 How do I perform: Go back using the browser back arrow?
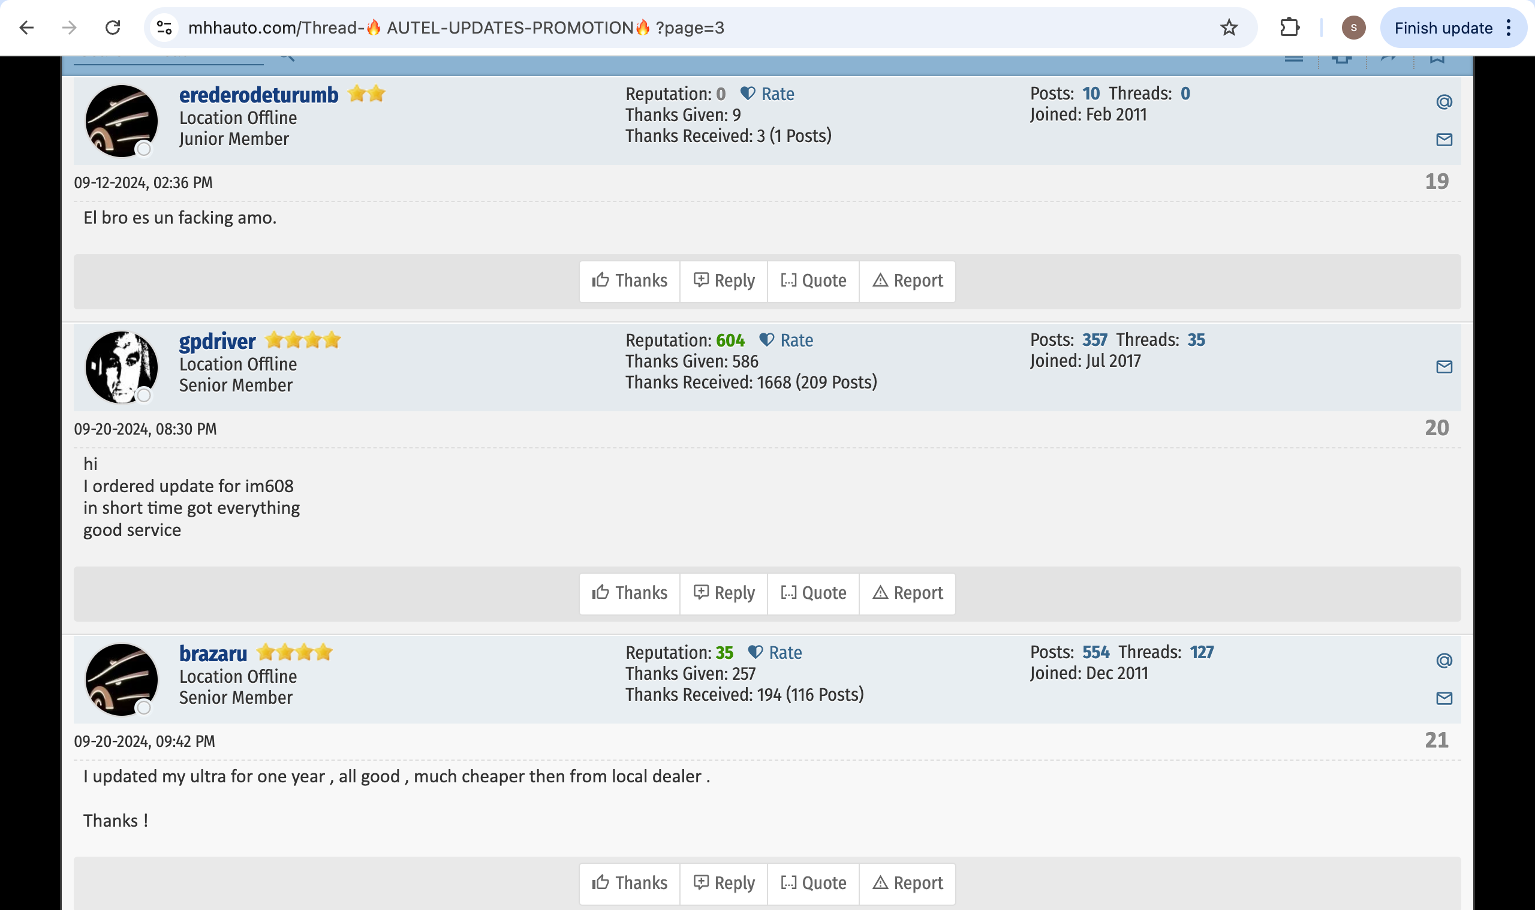tap(26, 28)
